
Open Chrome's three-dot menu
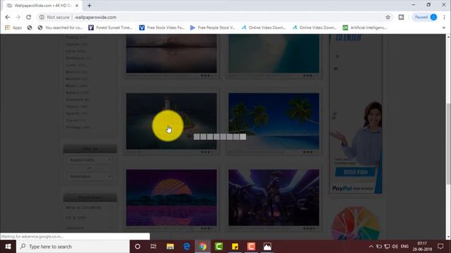[445, 17]
